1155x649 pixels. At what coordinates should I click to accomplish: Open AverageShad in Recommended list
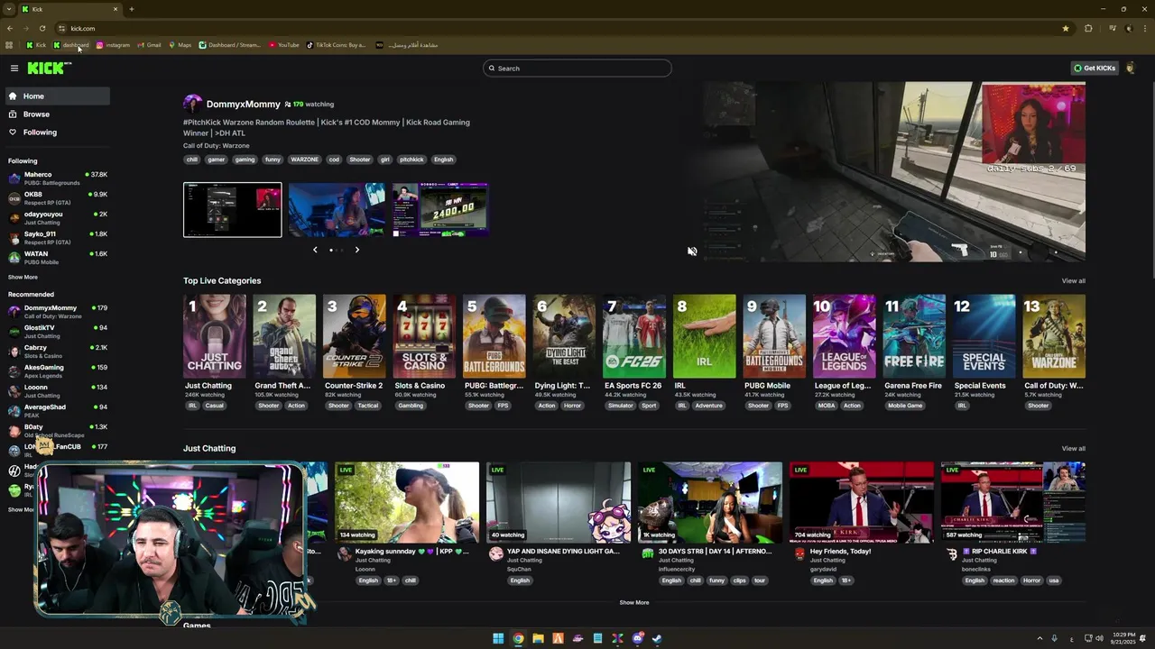pos(57,411)
